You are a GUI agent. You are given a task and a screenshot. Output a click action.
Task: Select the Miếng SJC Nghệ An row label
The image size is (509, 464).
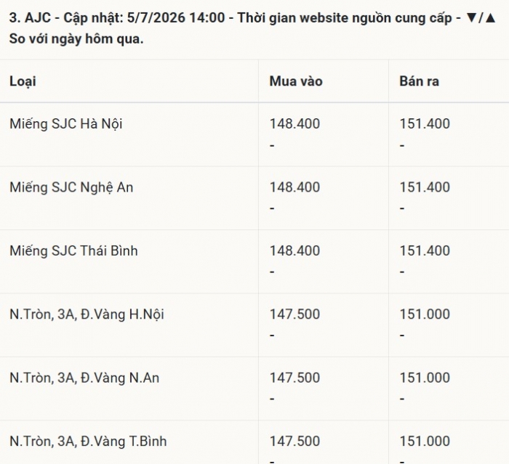tap(71, 187)
